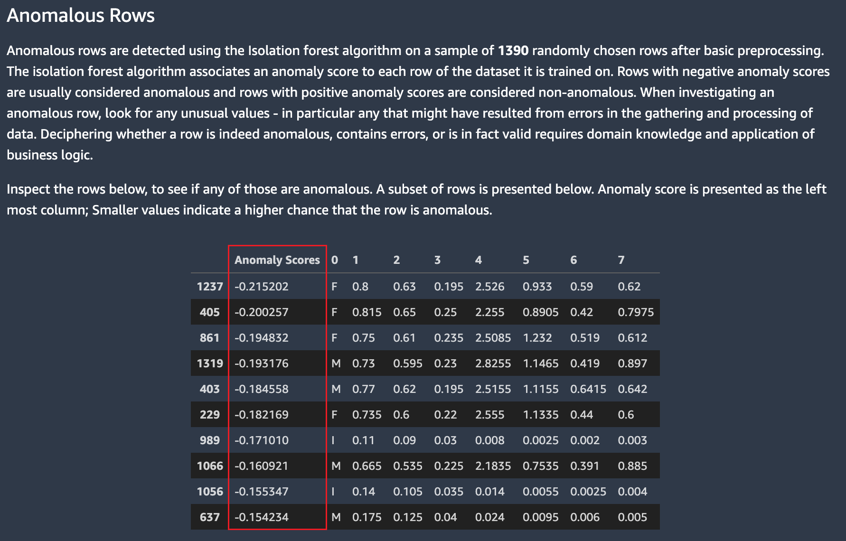The image size is (846, 541).
Task: Click row index 989
Action: (x=209, y=440)
